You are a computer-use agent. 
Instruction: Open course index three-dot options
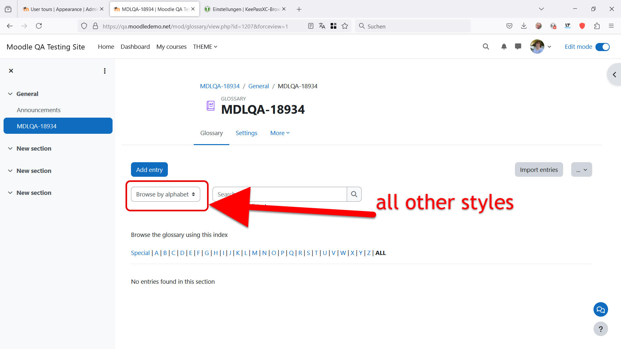[x=104, y=71]
